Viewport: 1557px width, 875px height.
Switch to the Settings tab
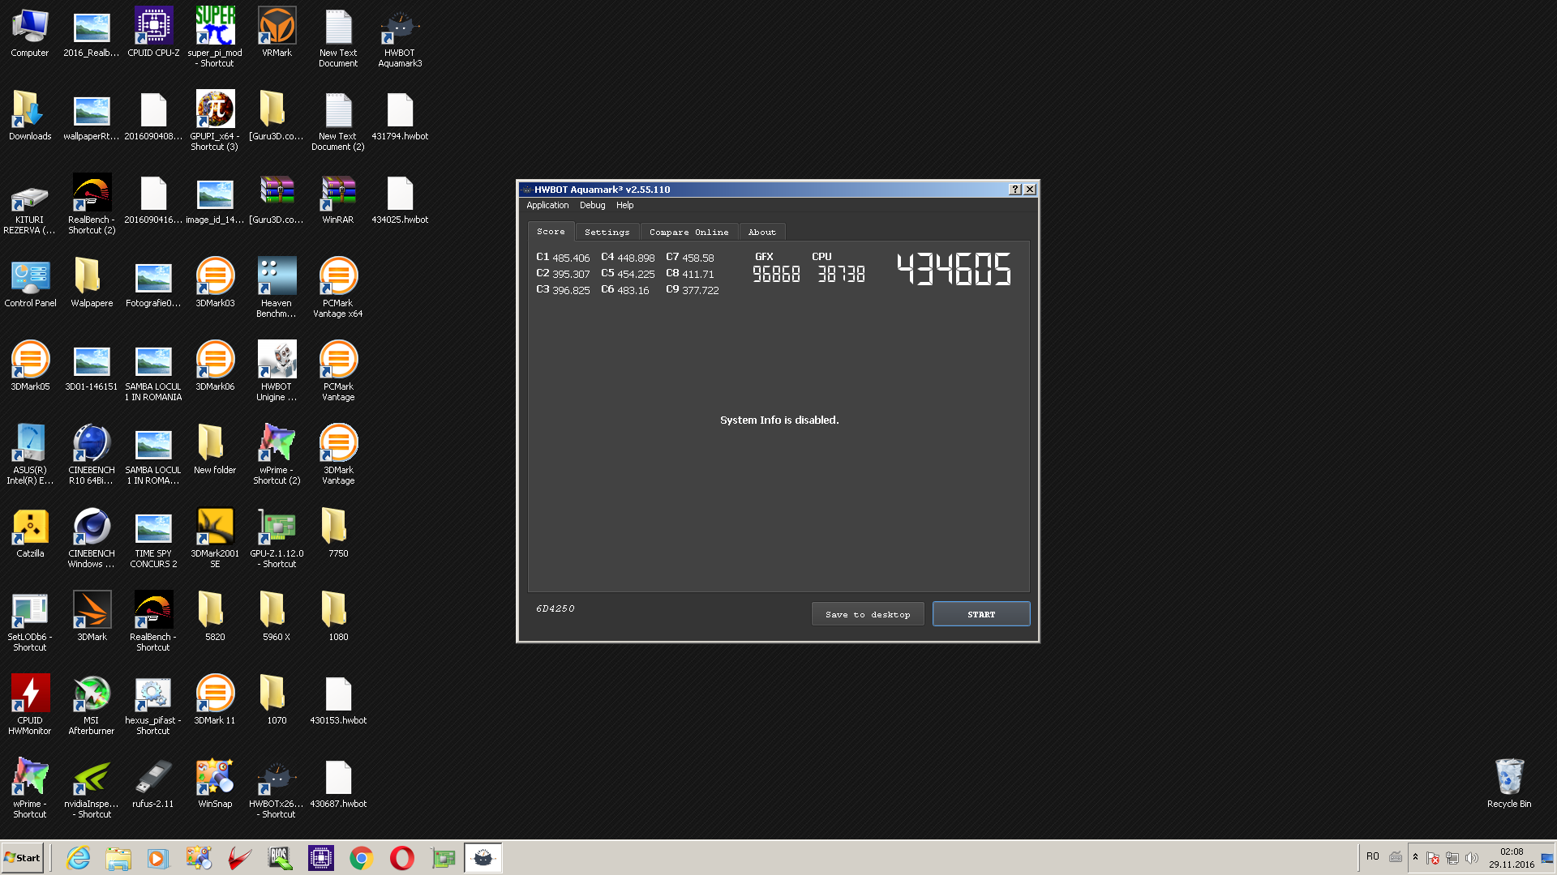coord(607,232)
